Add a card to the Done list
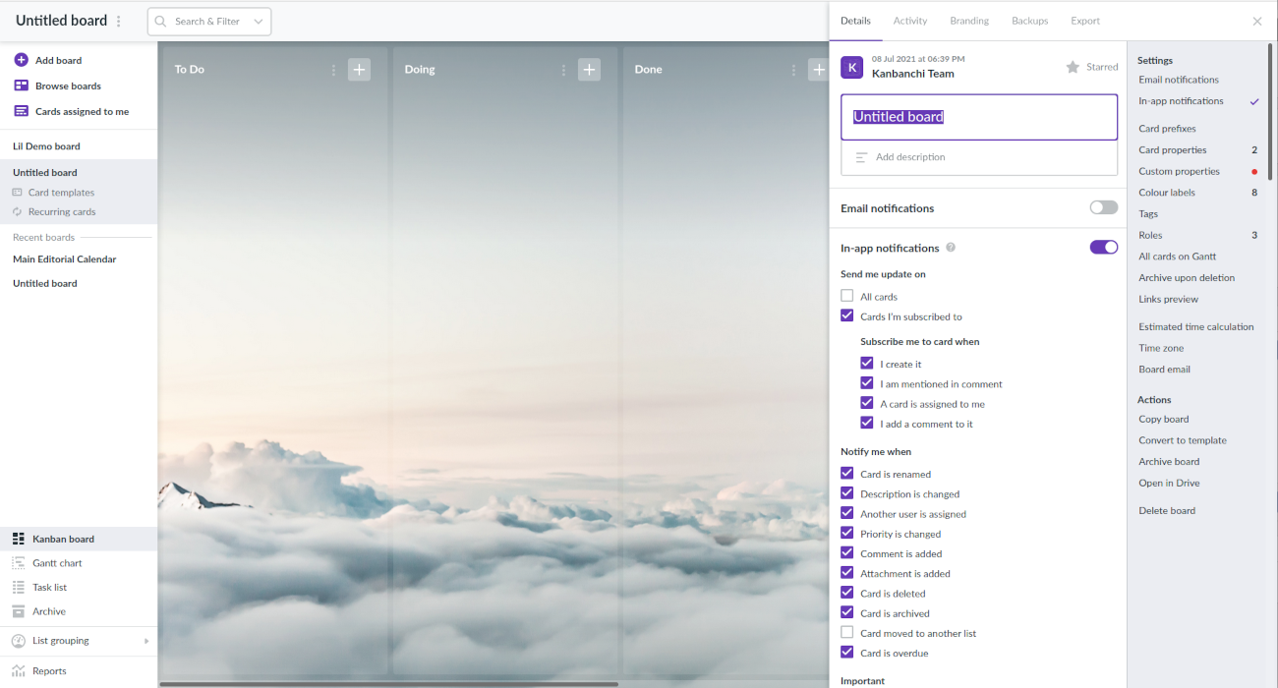1278x688 pixels. coord(818,69)
